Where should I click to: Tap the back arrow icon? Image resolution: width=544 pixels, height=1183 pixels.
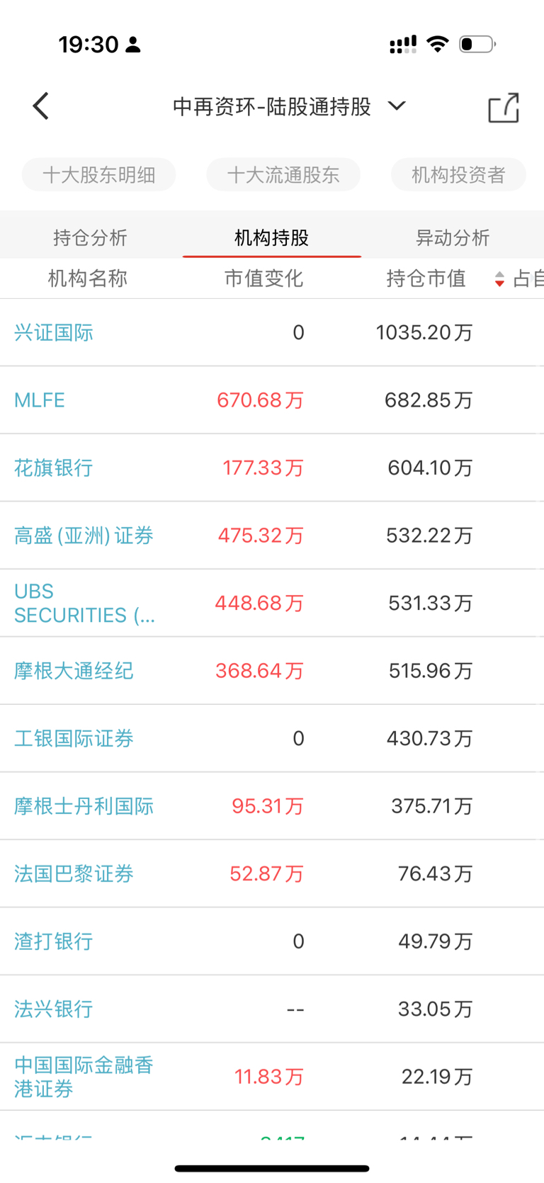point(41,106)
